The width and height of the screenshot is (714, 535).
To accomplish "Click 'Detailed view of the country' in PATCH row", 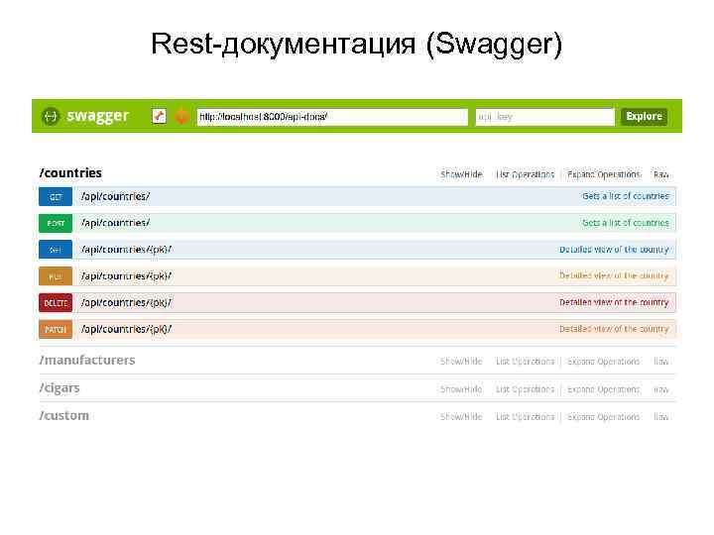I will coord(614,329).
